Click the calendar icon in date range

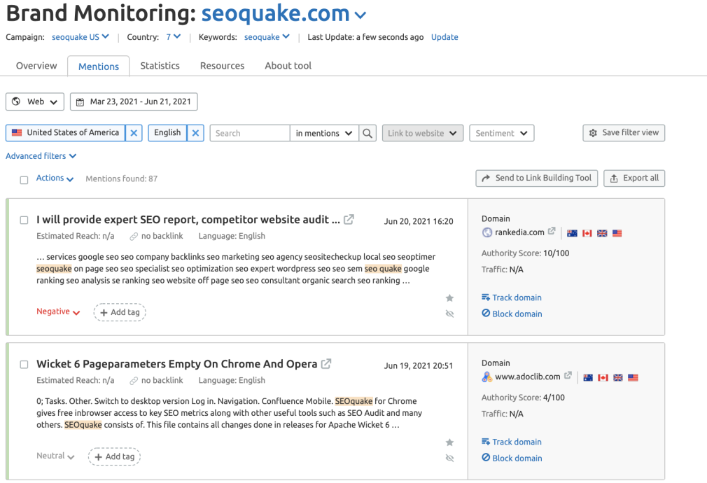pos(80,102)
